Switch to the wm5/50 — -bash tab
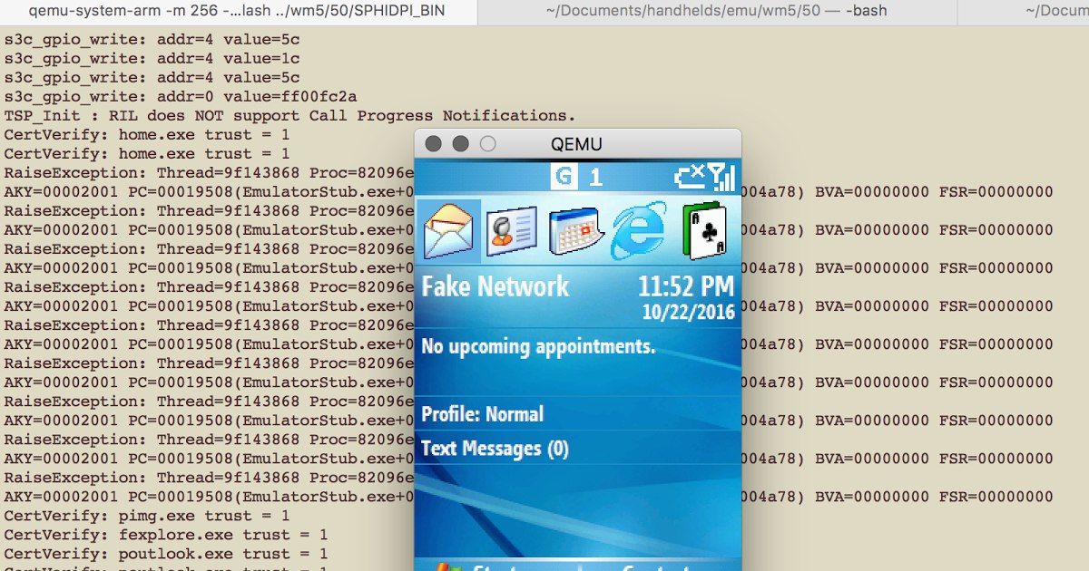The width and height of the screenshot is (1089, 571). click(717, 12)
